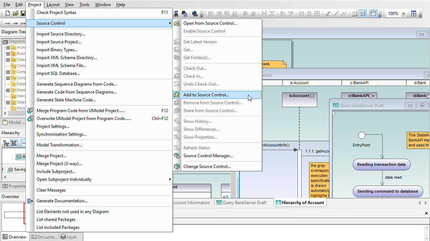Expand the Business diagrams tree node
The image size is (430, 241).
coord(8,54)
